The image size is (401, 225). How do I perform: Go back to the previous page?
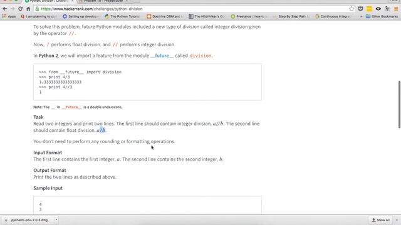tap(4, 9)
